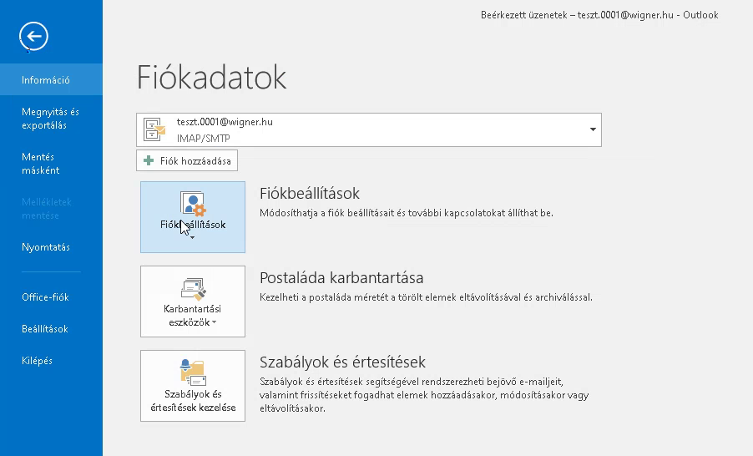The height and width of the screenshot is (456, 753).
Task: Open Megnyitás és exportálás section
Action: 51,119
